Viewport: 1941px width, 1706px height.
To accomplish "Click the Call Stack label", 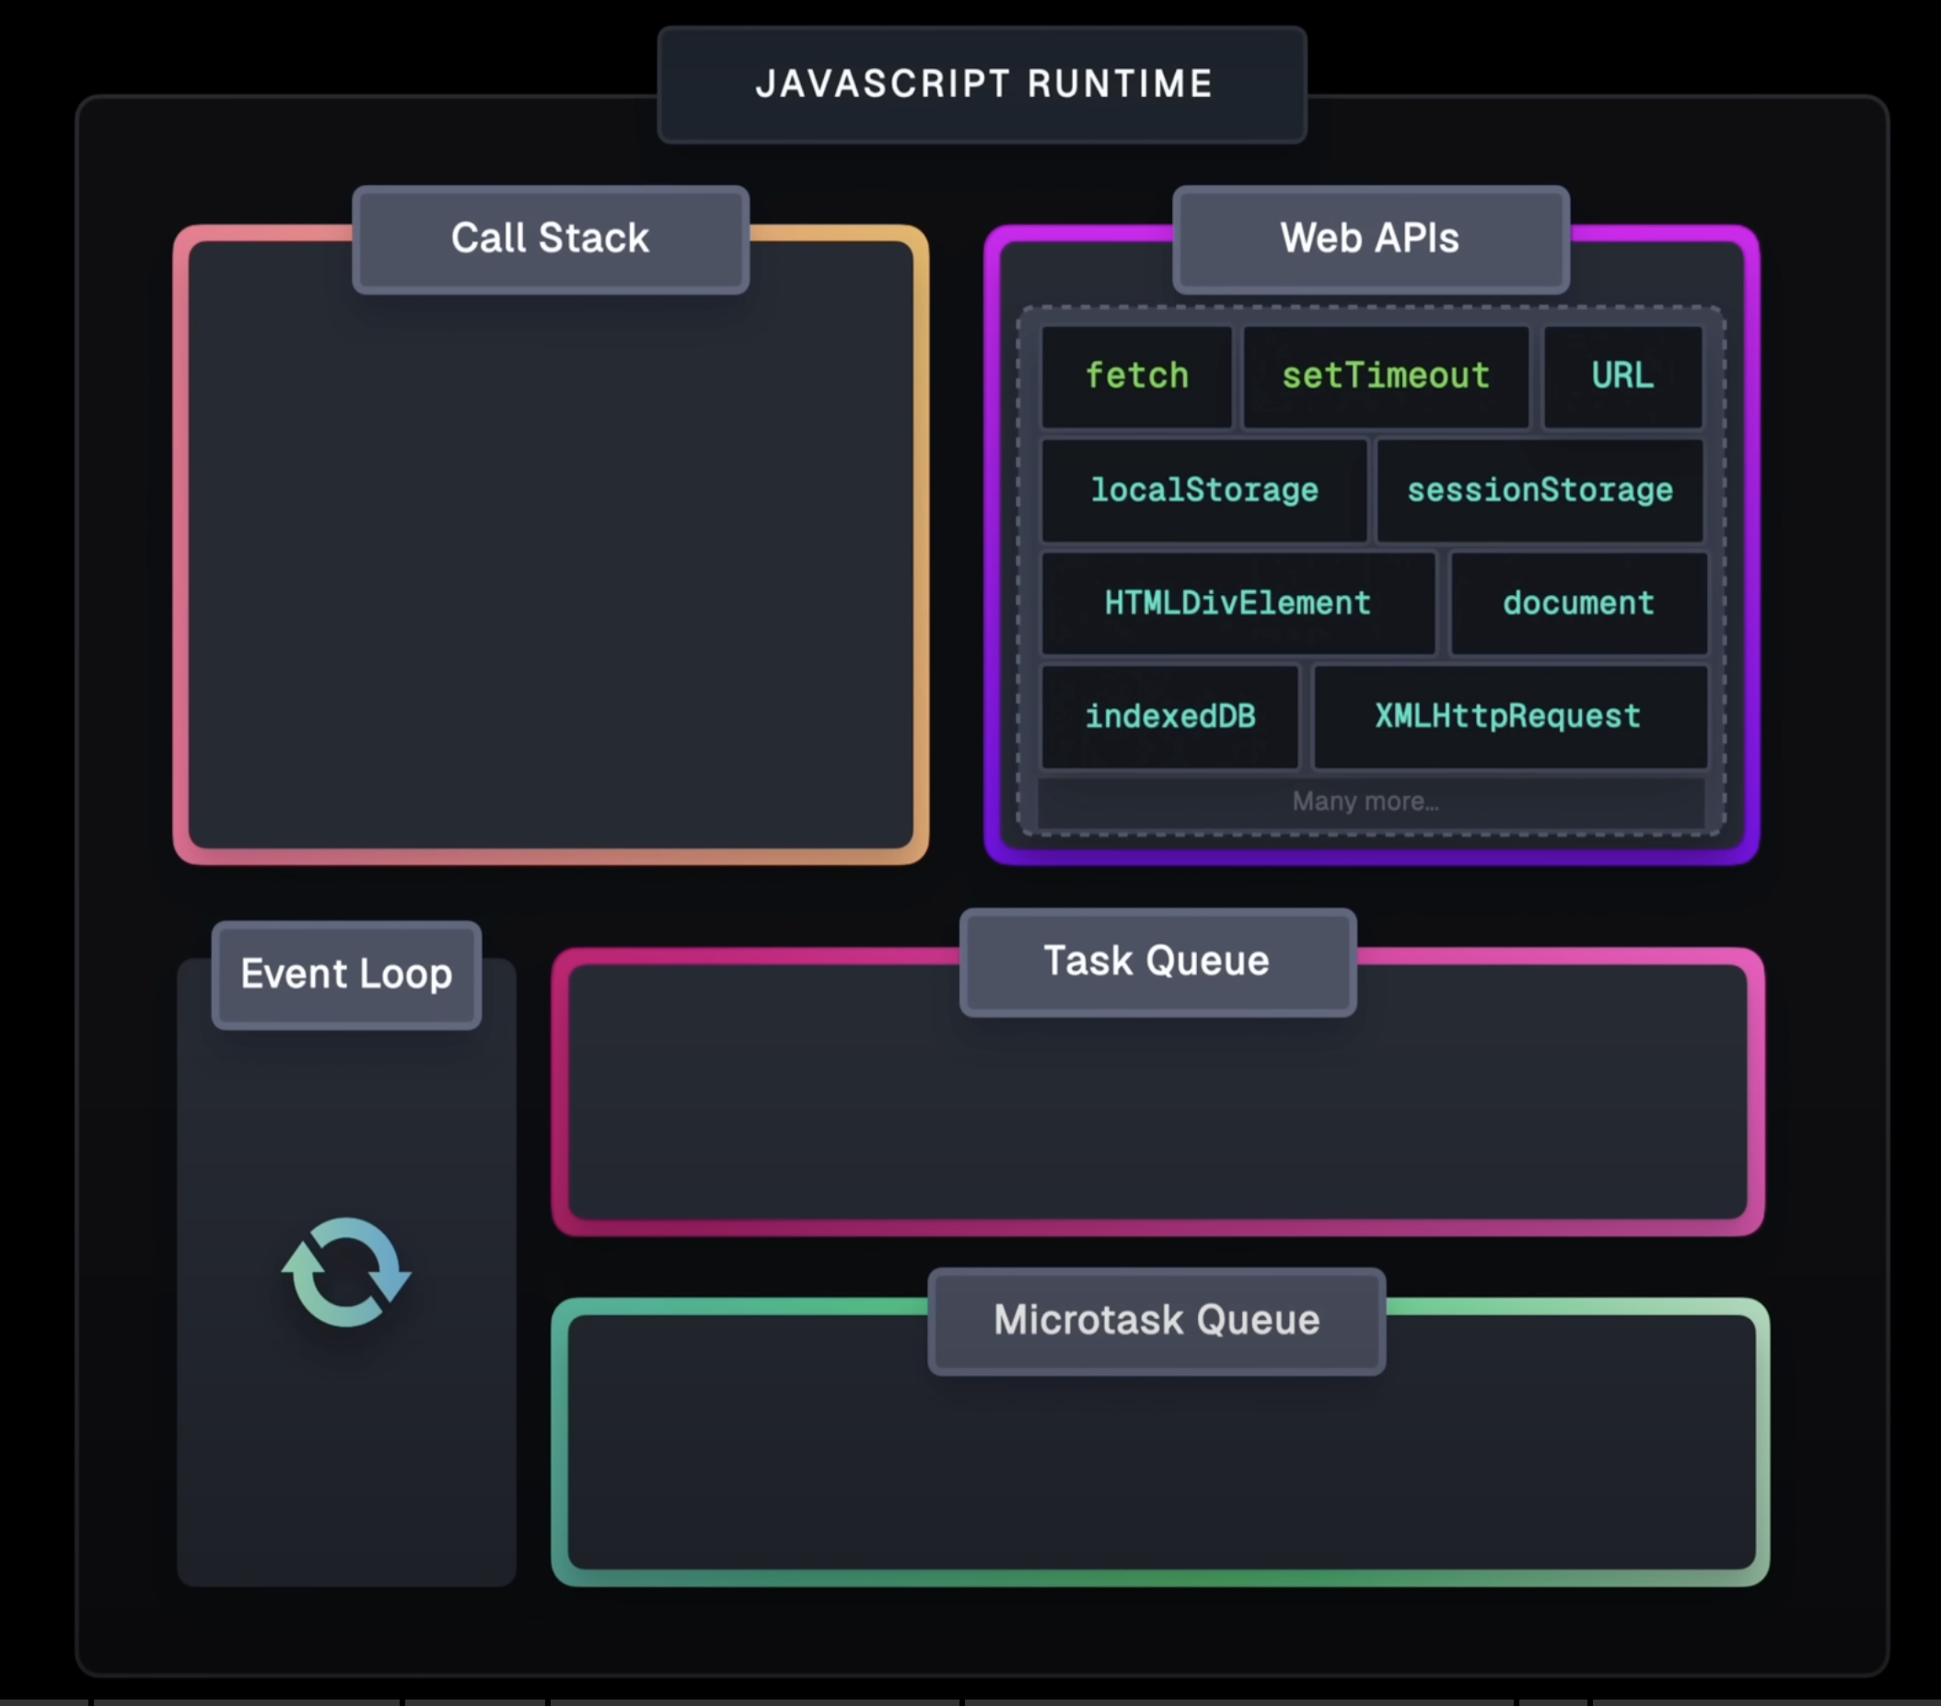I will pyautogui.click(x=550, y=239).
